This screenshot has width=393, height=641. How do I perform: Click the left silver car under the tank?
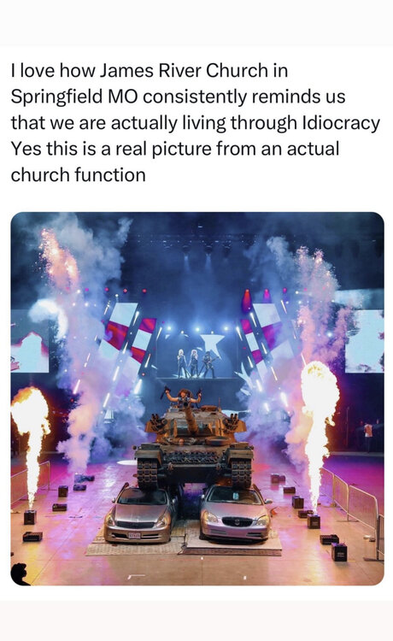(x=140, y=513)
